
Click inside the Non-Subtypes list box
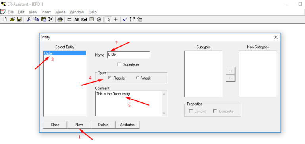pos(258,74)
